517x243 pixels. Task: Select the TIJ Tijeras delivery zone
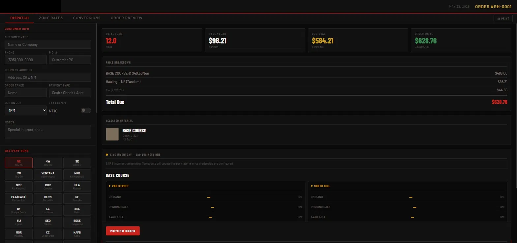pos(19,222)
